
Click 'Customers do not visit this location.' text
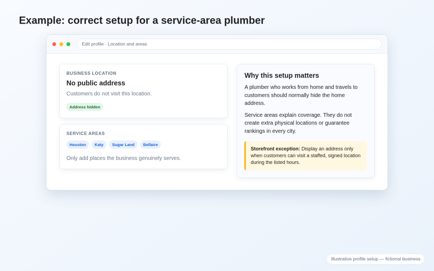pos(109,94)
